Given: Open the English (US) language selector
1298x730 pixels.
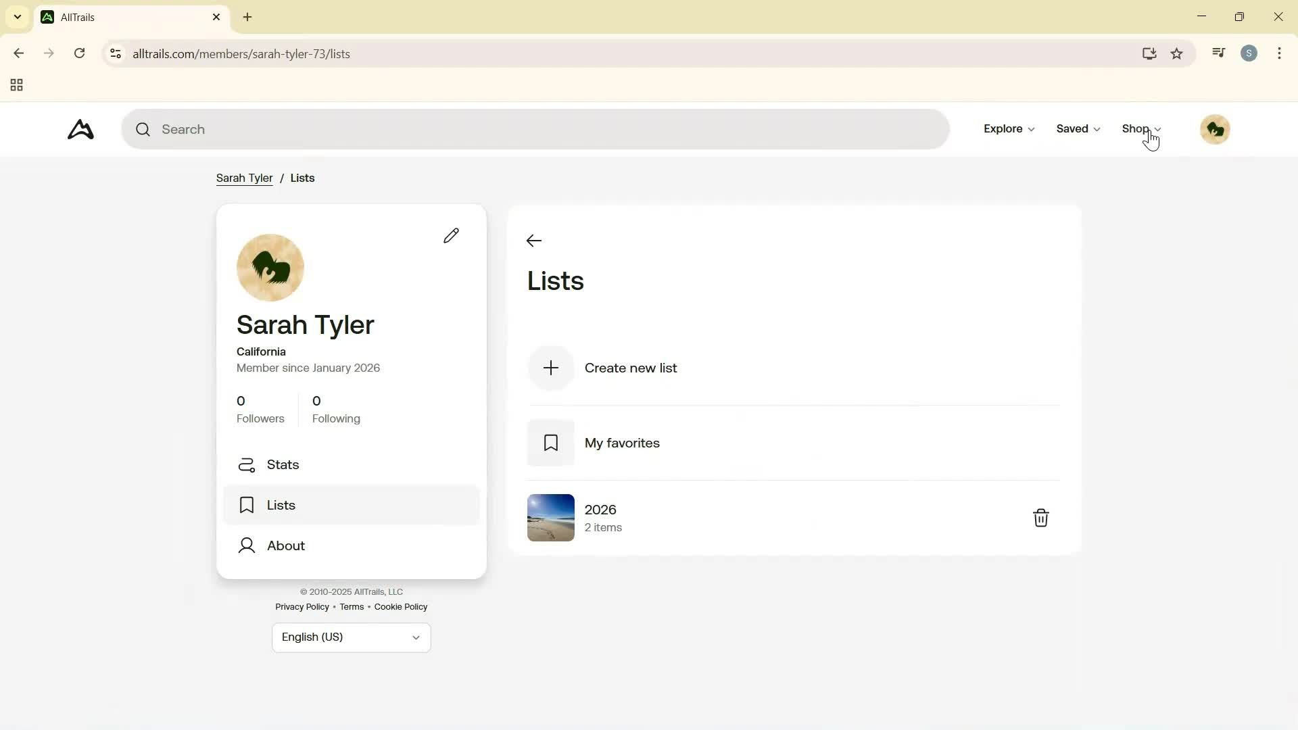Looking at the screenshot, I should [351, 637].
